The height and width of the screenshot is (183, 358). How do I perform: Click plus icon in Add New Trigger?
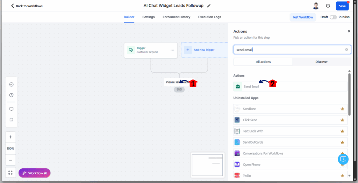tap(188, 50)
